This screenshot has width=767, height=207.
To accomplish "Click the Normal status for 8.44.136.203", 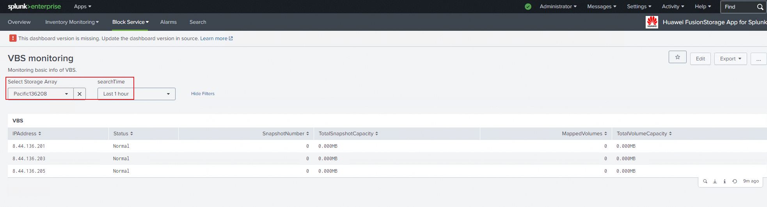I will click(x=121, y=159).
